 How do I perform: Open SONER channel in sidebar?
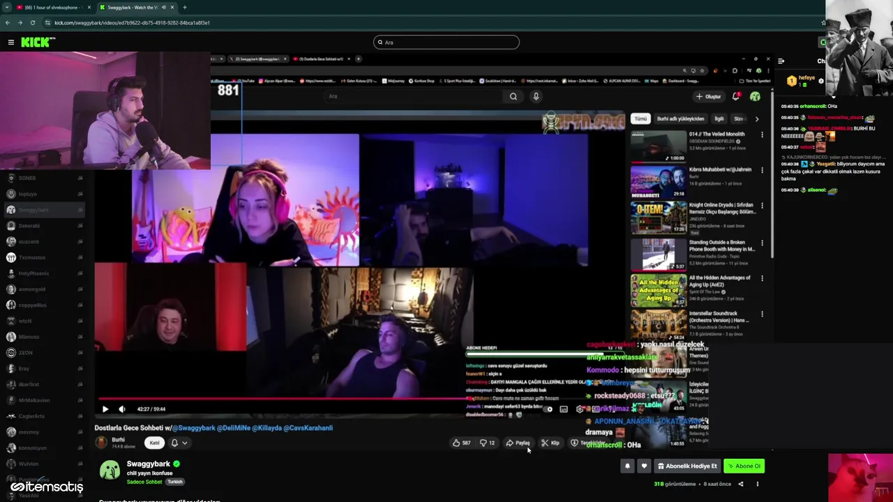[43, 178]
